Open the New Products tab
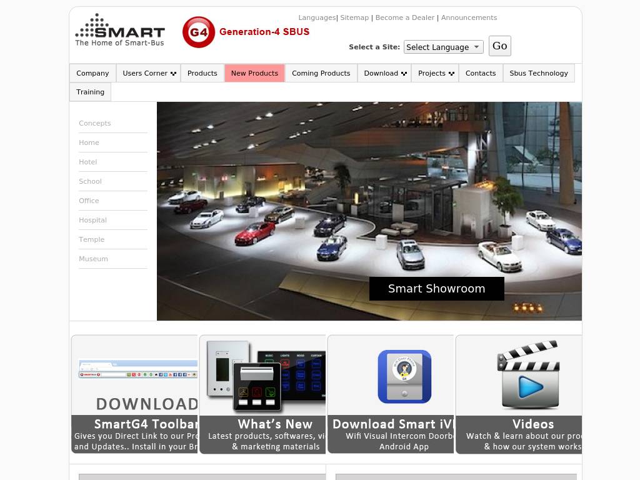Image resolution: width=640 pixels, height=480 pixels. (x=254, y=73)
